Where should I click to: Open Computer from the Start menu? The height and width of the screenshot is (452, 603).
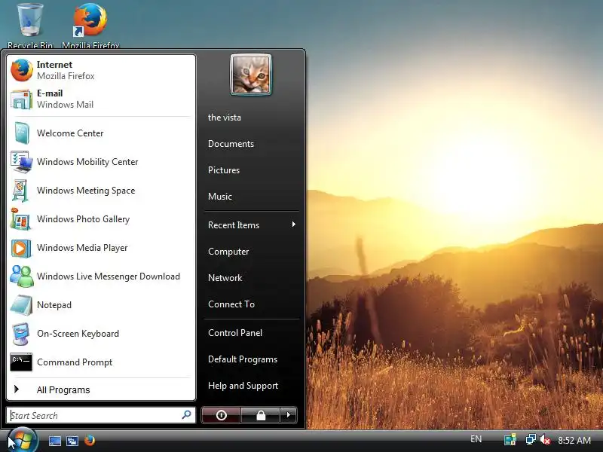coord(228,252)
